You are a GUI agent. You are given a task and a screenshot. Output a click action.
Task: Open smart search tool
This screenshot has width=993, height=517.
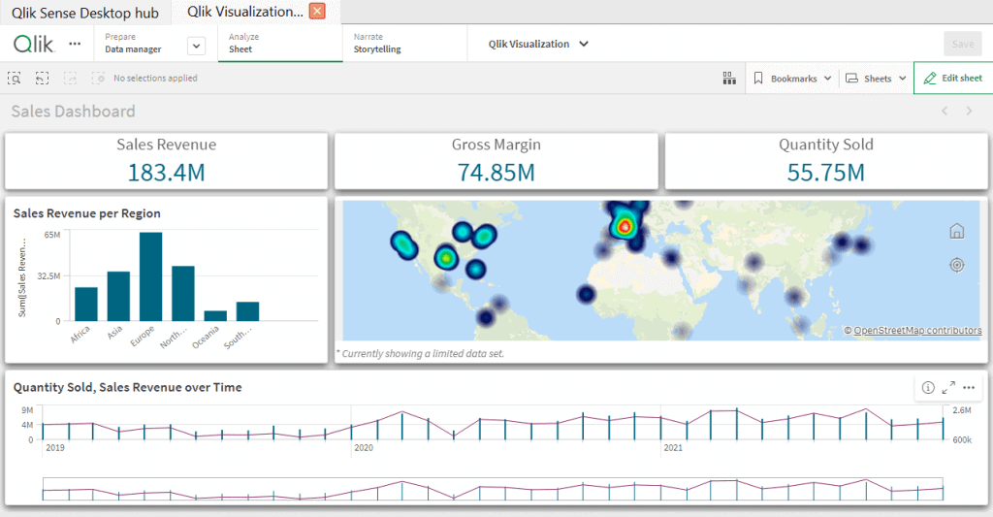pyautogui.click(x=14, y=78)
